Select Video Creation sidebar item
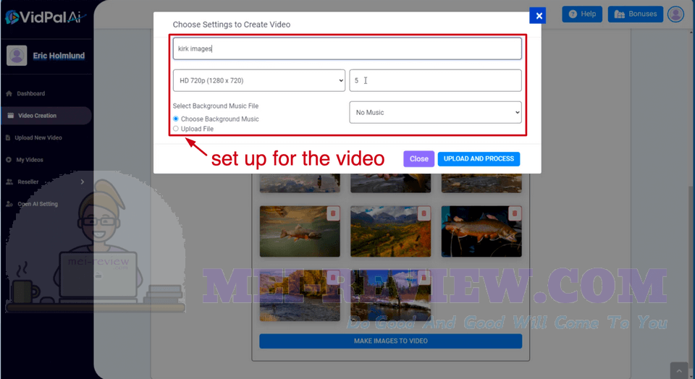695x379 pixels. point(46,116)
